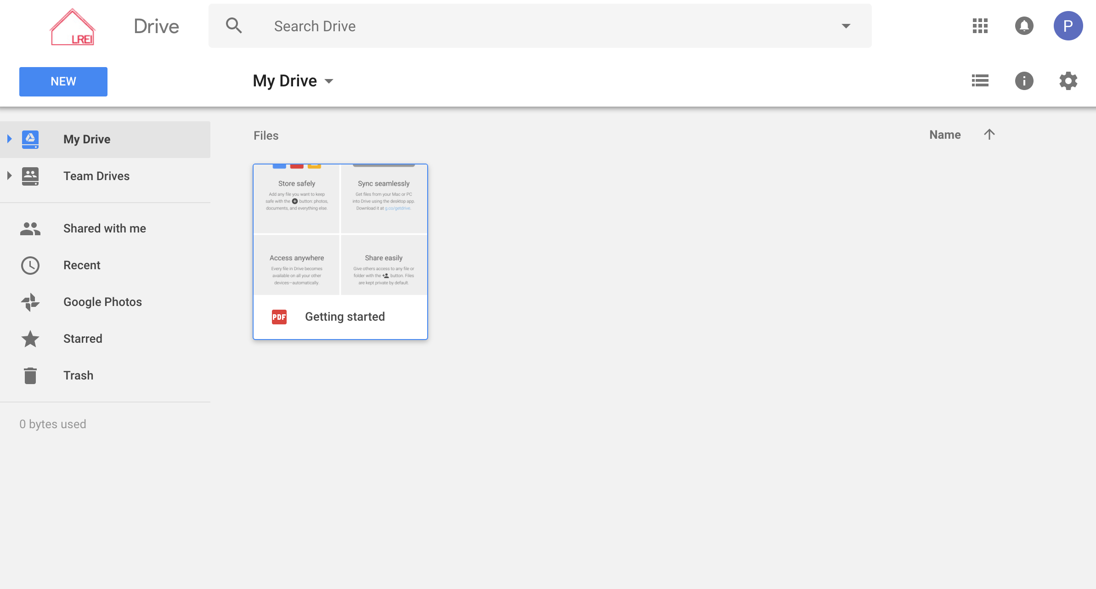Open the account avatar menu
Screen dimensions: 1096x589
click(1068, 26)
